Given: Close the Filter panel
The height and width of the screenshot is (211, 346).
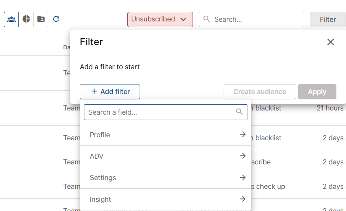Looking at the screenshot, I should [330, 42].
